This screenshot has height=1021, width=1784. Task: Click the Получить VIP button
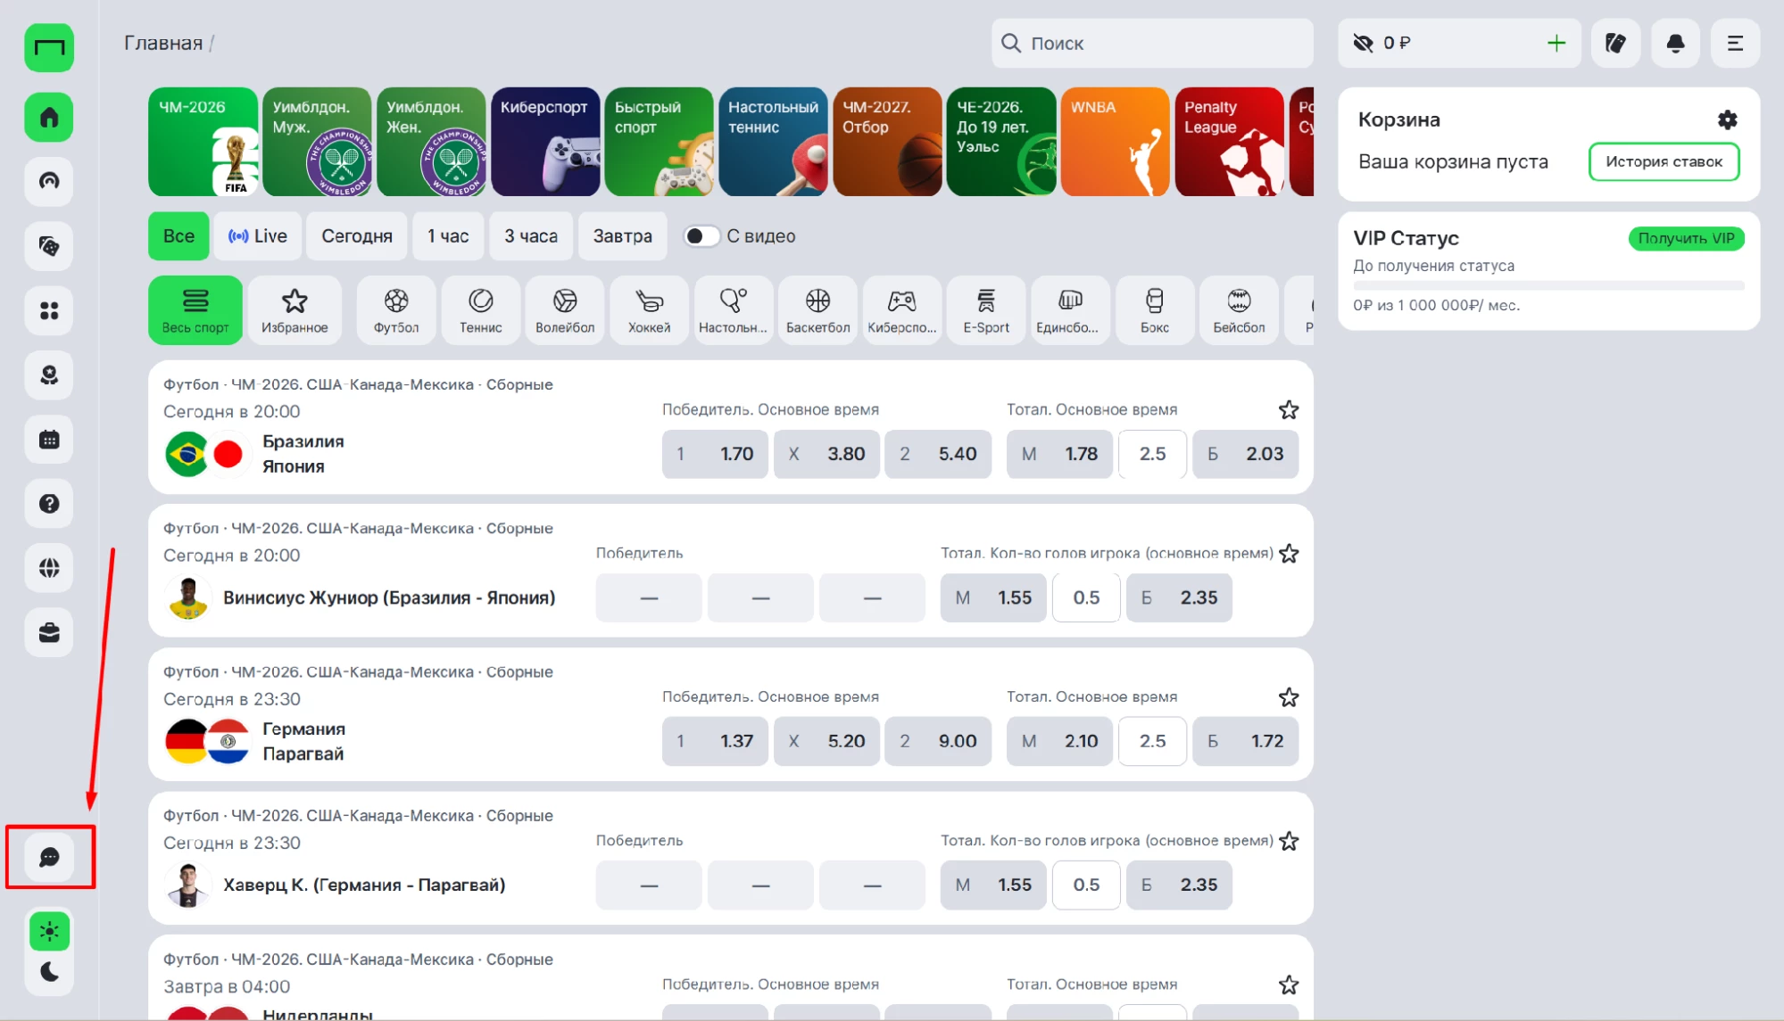tap(1686, 238)
